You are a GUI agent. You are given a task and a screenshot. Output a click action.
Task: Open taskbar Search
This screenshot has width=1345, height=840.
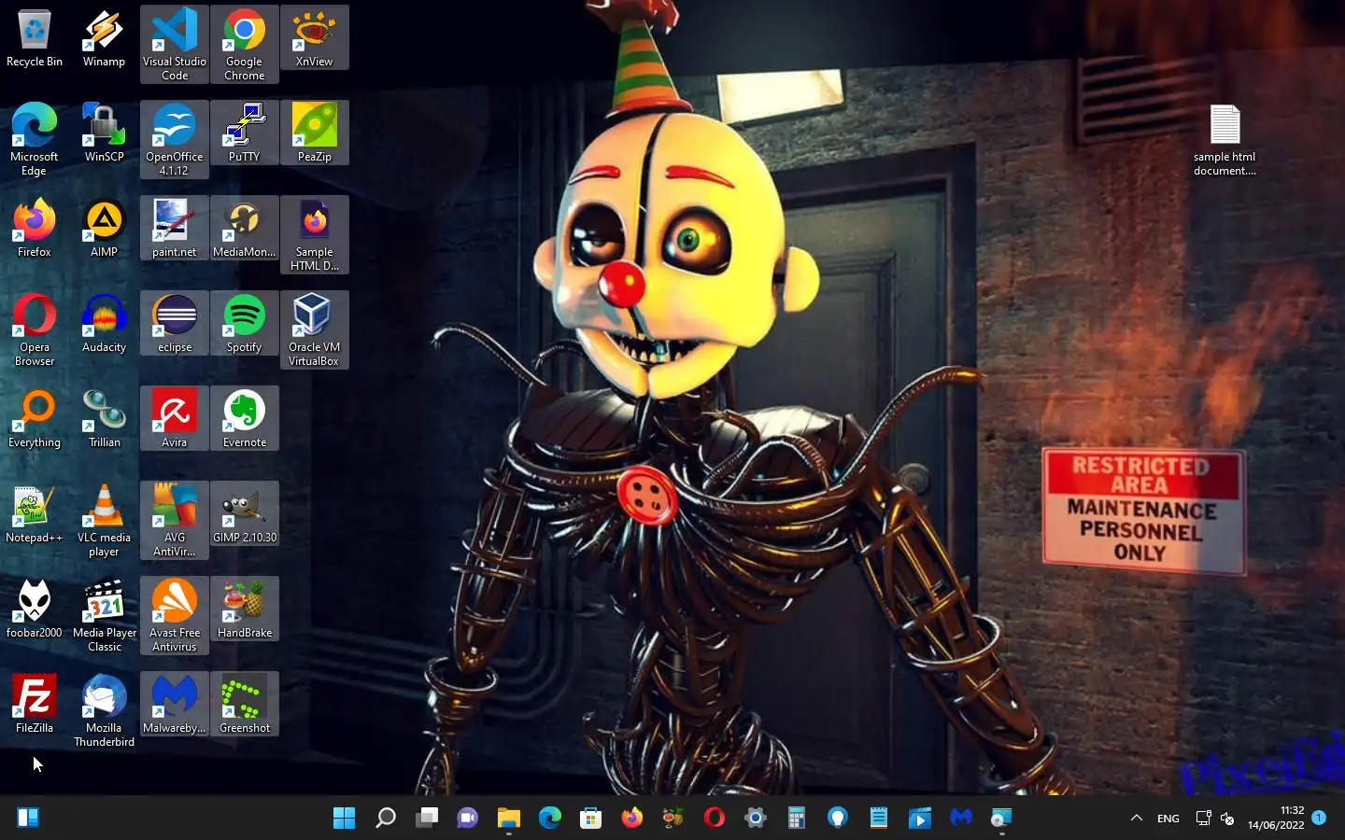tap(386, 819)
